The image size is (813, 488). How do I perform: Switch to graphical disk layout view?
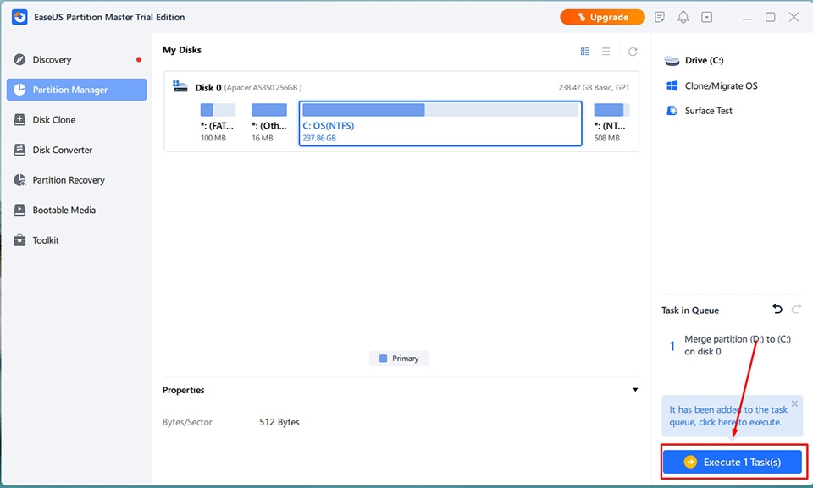(x=585, y=52)
